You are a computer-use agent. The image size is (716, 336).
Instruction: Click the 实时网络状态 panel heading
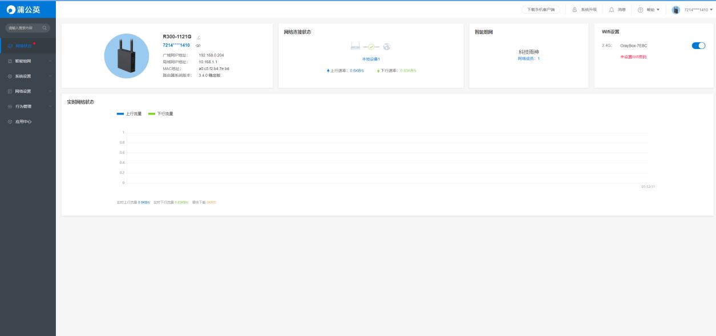point(80,102)
